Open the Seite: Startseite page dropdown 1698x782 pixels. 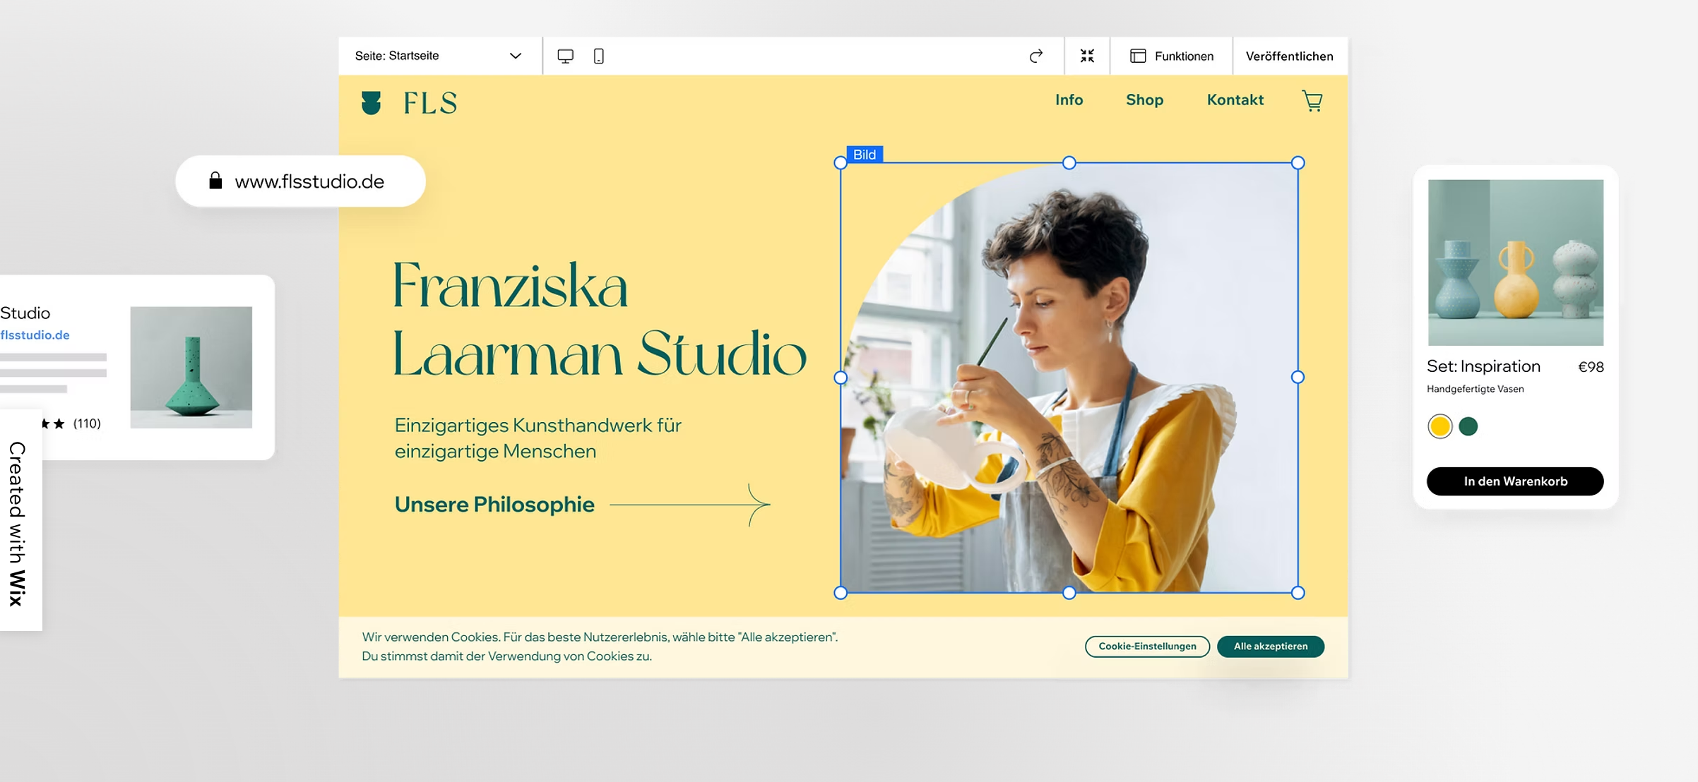(x=439, y=56)
